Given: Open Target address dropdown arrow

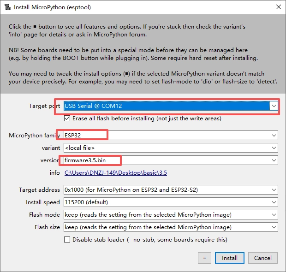Looking at the screenshot, I should pos(274,190).
